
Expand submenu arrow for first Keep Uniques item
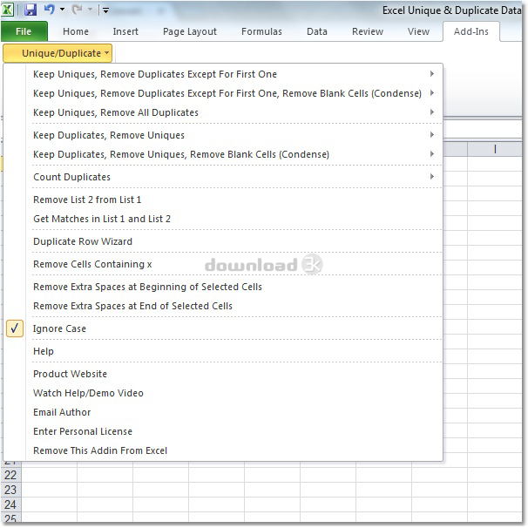(x=432, y=74)
